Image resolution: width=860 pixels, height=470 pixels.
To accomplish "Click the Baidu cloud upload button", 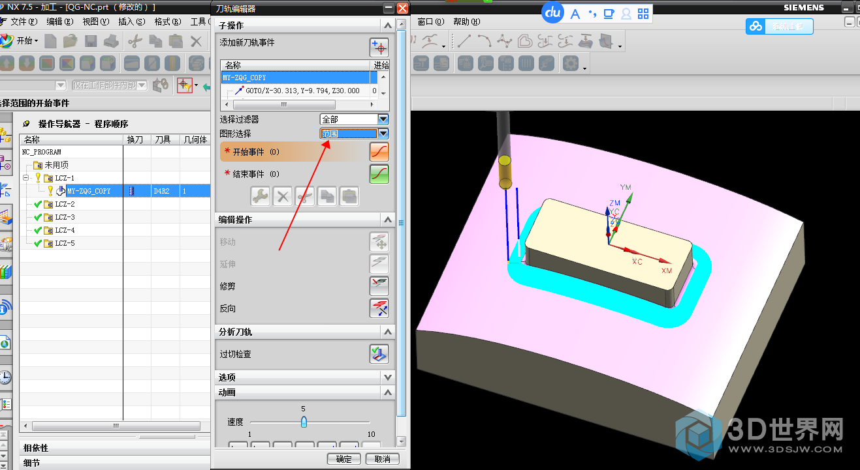I will pyautogui.click(x=780, y=26).
